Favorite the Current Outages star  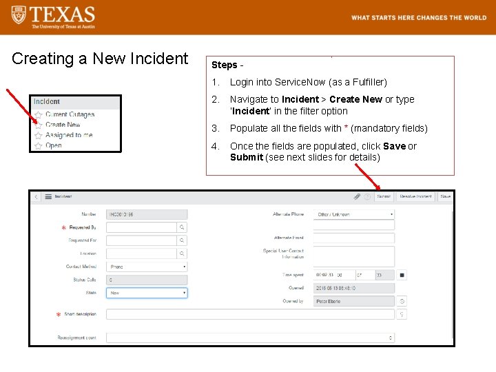click(x=39, y=114)
